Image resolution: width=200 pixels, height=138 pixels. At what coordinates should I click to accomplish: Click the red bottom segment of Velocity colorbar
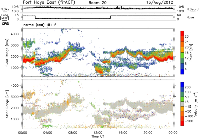[182, 123]
